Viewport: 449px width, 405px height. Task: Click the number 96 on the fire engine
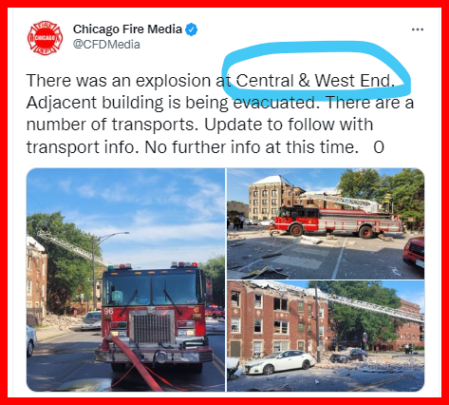108,311
